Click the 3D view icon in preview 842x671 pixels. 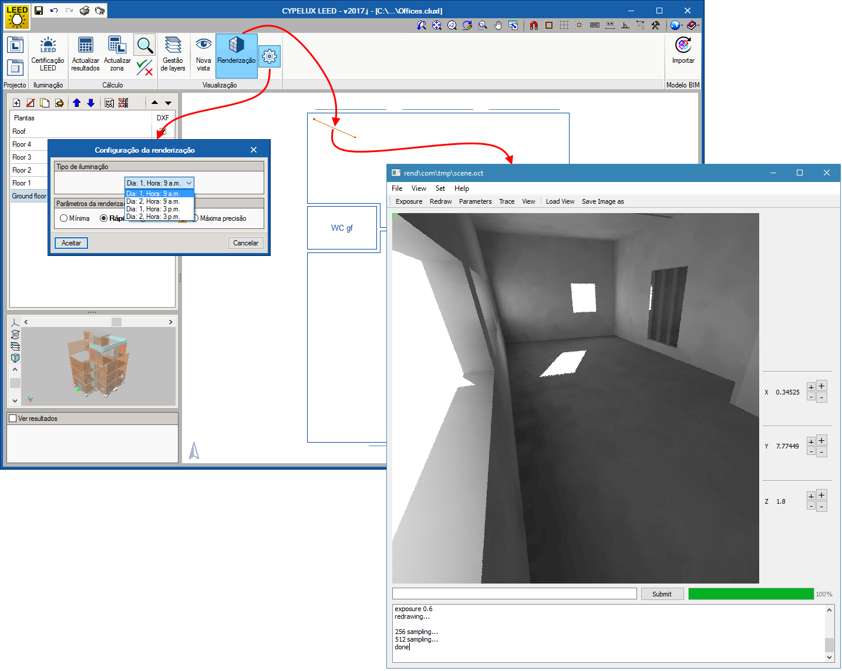pyautogui.click(x=15, y=334)
